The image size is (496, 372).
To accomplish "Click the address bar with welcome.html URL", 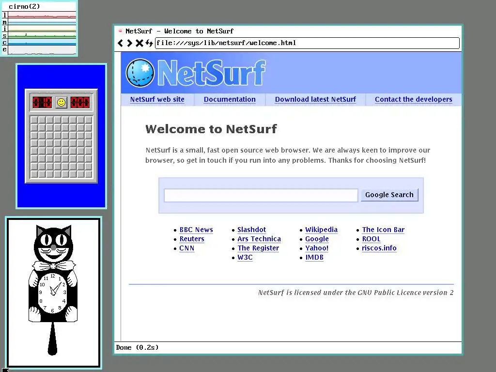I will point(307,43).
